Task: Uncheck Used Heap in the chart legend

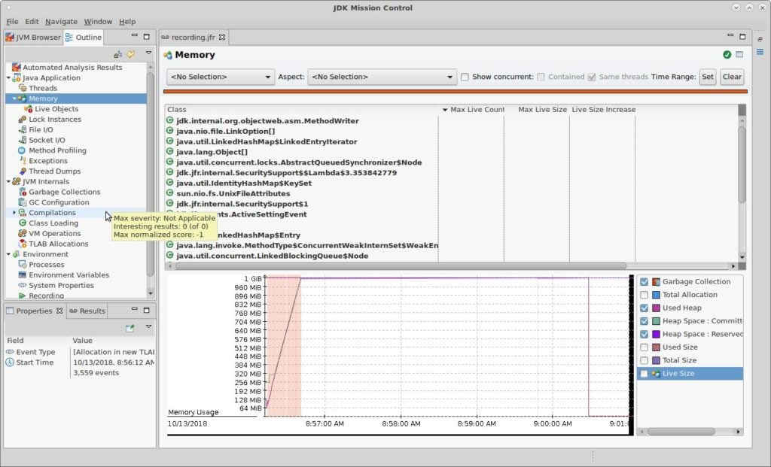Action: pos(645,308)
